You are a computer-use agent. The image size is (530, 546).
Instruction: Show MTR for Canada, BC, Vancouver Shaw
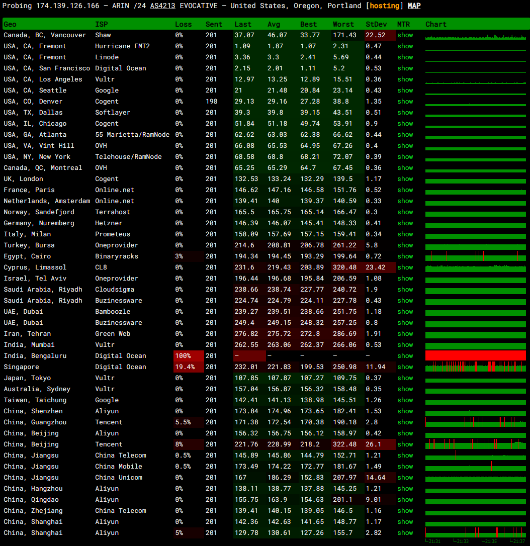(x=405, y=35)
